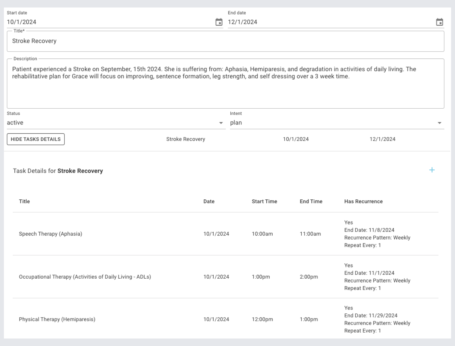The width and height of the screenshot is (455, 346).
Task: Click the Start Time column header
Action: click(264, 201)
